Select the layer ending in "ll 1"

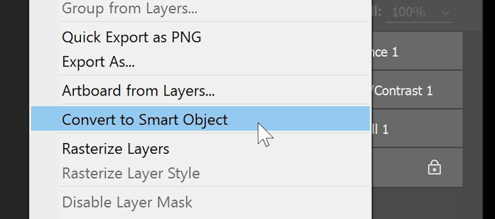[416, 129]
